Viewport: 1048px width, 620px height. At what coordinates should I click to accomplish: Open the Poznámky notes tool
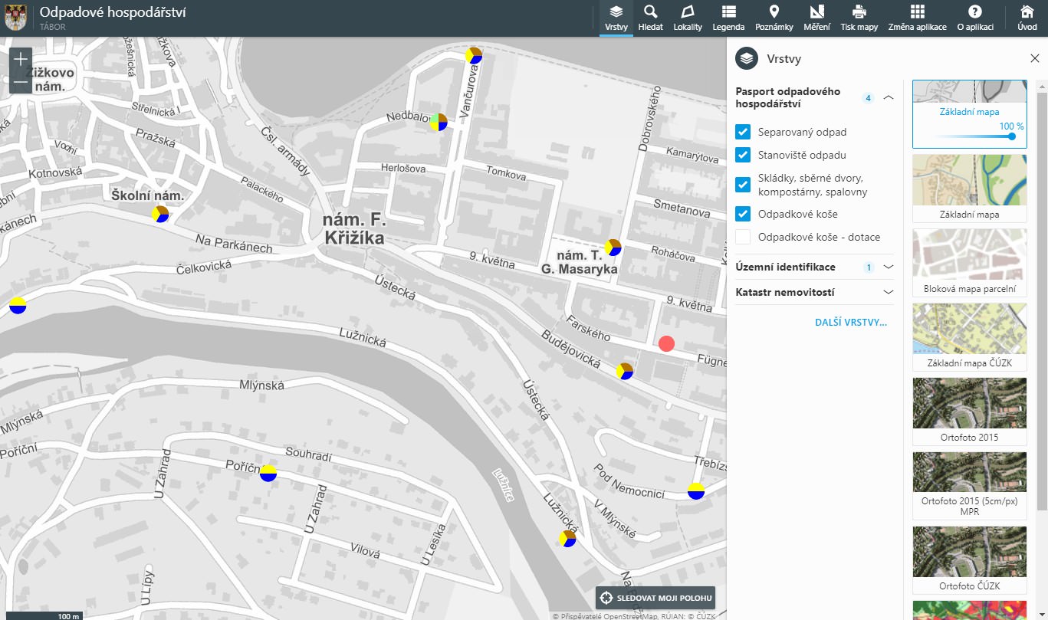click(774, 18)
